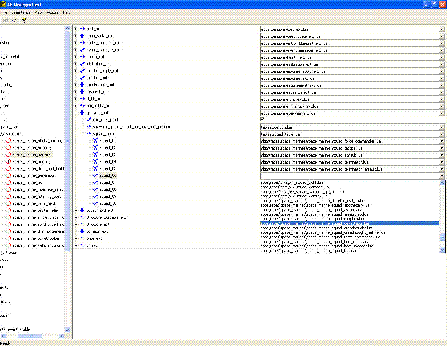Collapse the squad_table node
Screen dimensions: 447x346
[x=82, y=134]
